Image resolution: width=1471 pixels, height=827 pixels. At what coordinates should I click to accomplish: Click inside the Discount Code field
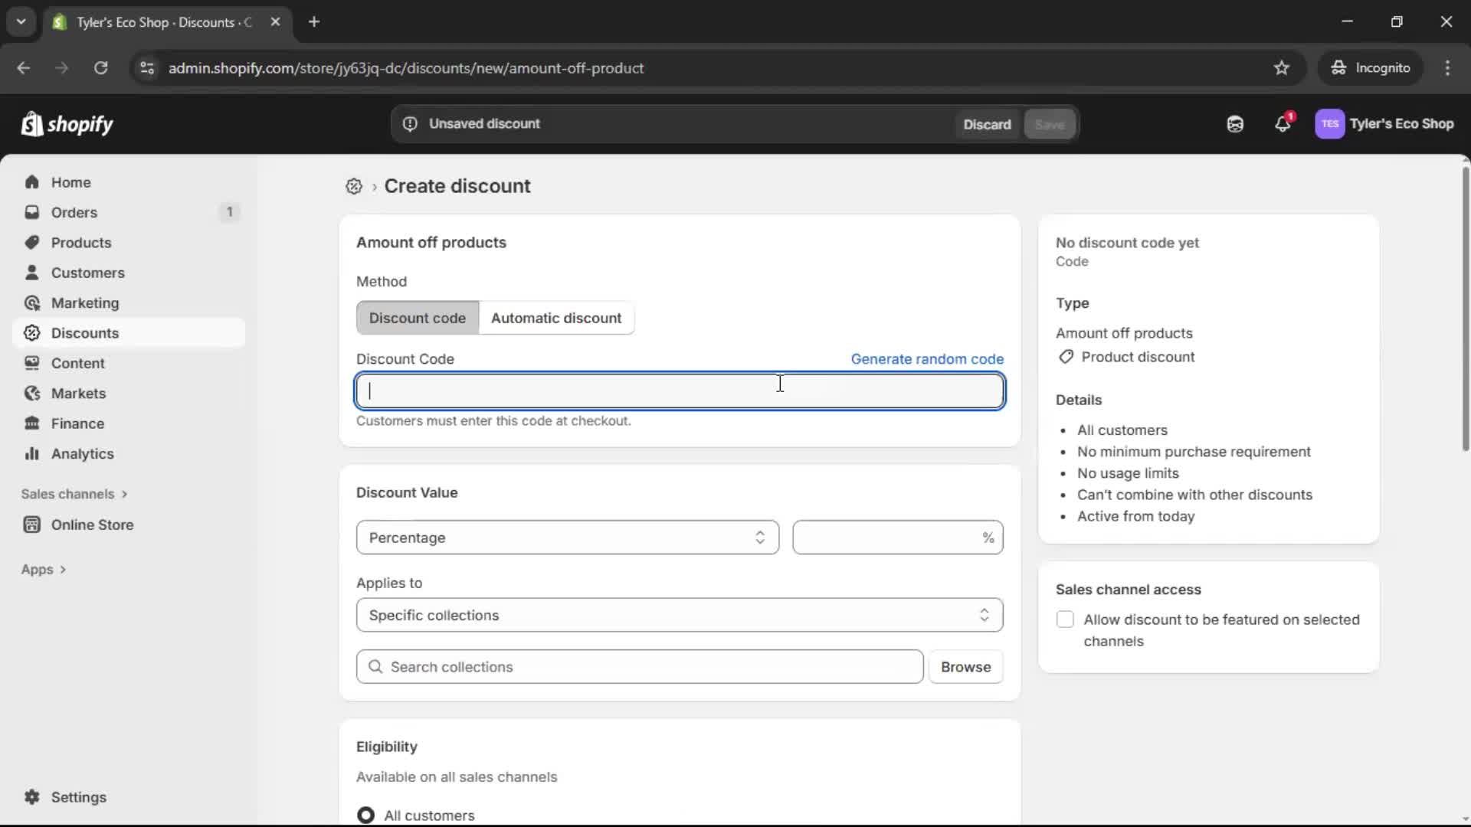pos(679,391)
